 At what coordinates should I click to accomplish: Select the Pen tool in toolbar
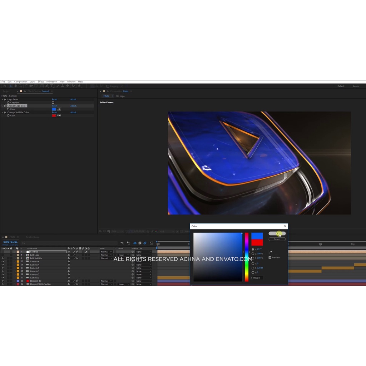(47, 86)
